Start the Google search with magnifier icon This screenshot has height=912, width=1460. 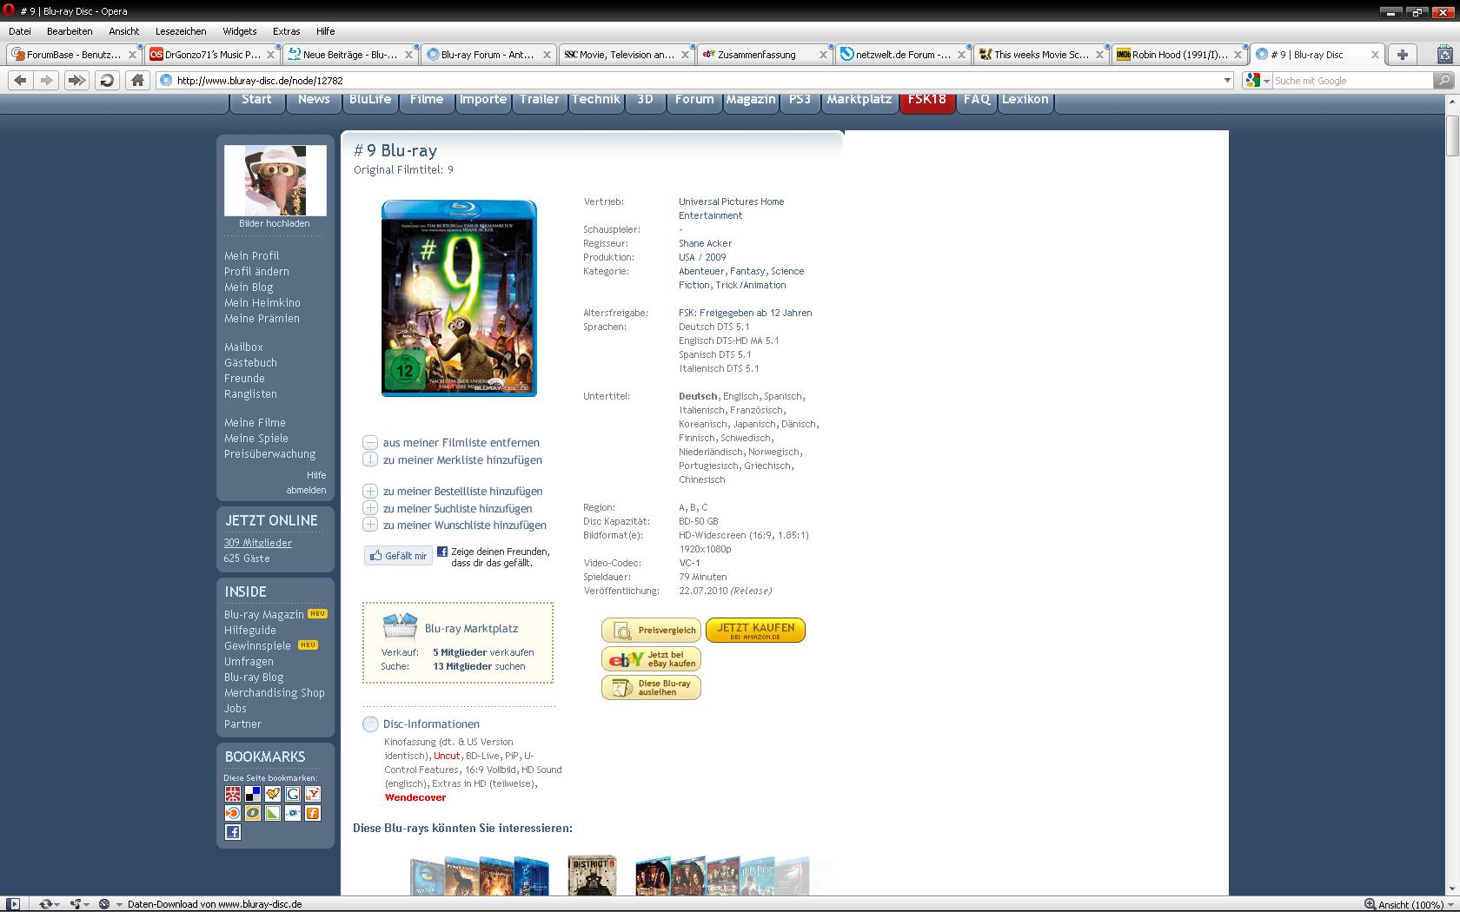click(1443, 80)
